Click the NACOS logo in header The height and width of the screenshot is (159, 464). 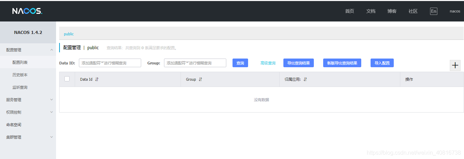tap(27, 11)
